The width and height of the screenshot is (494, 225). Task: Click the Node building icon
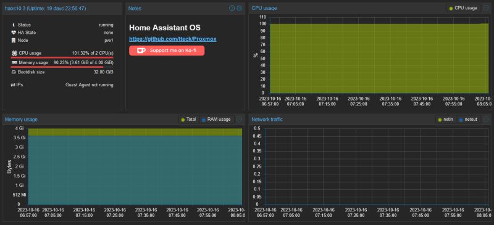[14, 41]
